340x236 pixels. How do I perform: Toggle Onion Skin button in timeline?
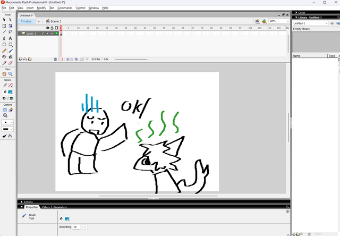pos(67,59)
